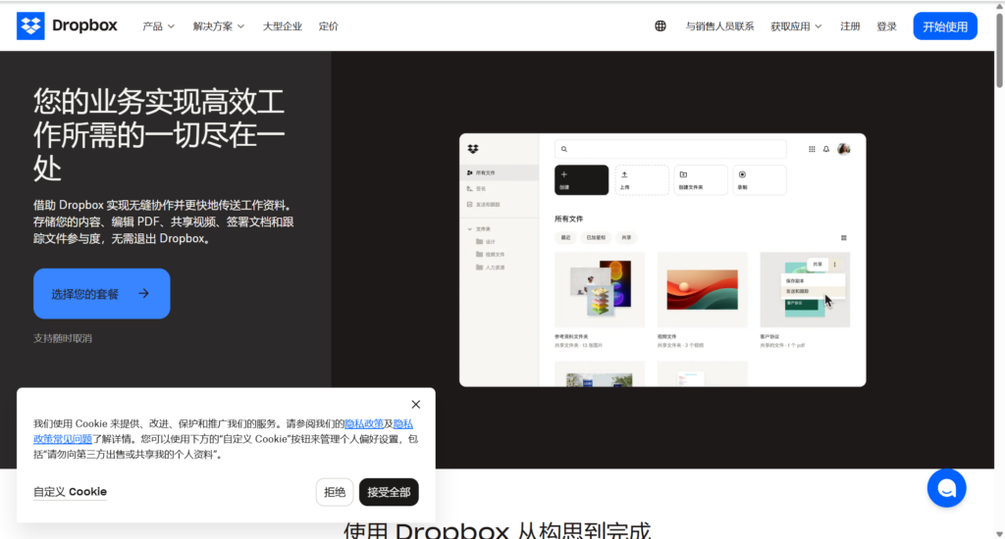Click 接受全部 cookie button
Image resolution: width=1005 pixels, height=539 pixels.
click(389, 492)
